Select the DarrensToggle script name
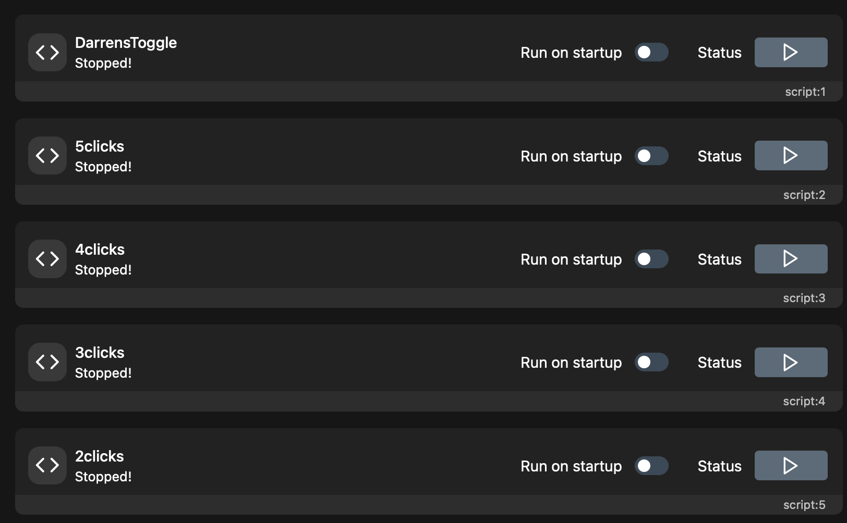 (x=126, y=43)
